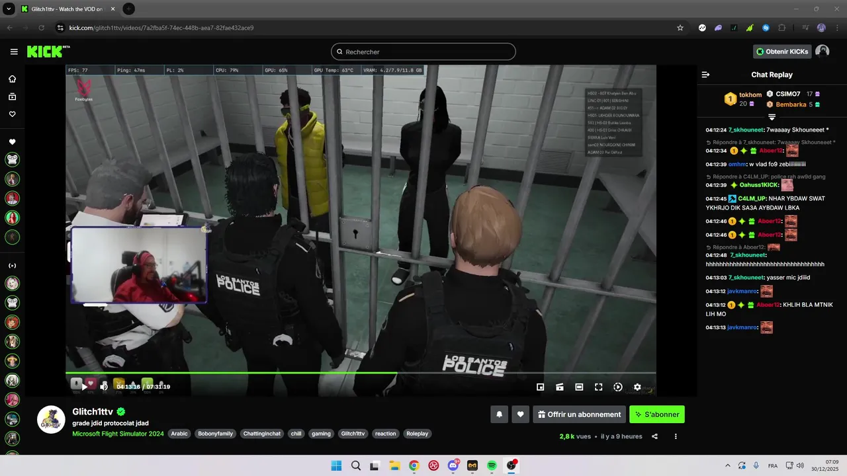Select the gaming tag
Screen dimensions: 847x476
321,434
